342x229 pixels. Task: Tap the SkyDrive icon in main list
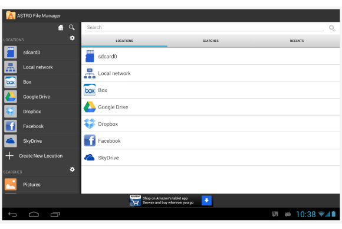(90, 158)
